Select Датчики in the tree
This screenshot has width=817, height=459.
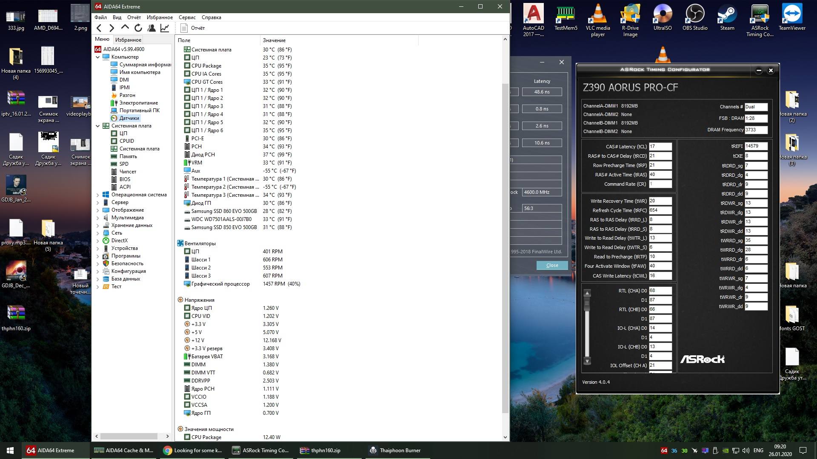tap(129, 118)
